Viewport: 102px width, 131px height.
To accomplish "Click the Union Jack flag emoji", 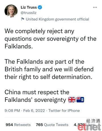I will pos(72,100).
